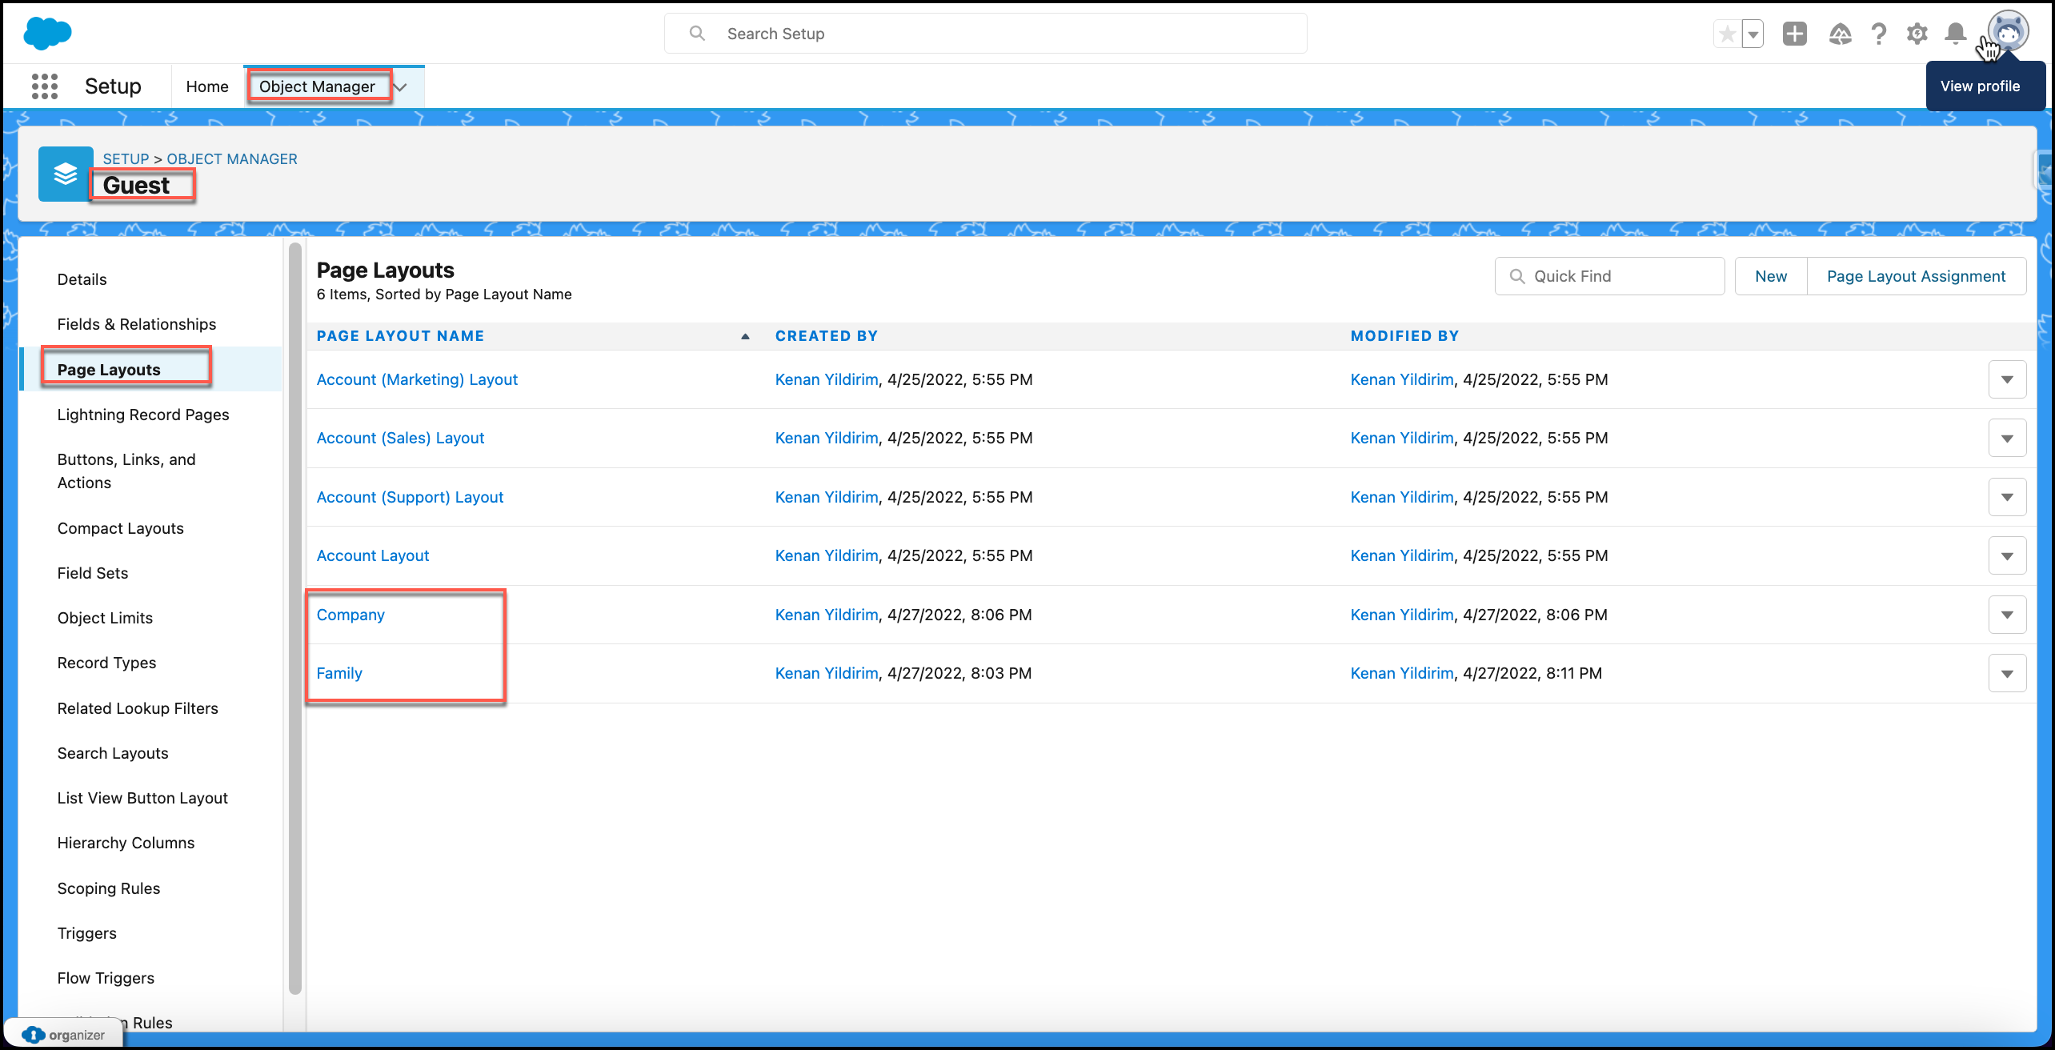
Task: Click the Salesforce cloud logo
Action: coord(48,34)
